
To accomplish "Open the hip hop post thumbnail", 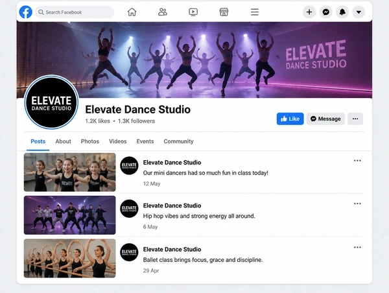I will click(x=70, y=215).
